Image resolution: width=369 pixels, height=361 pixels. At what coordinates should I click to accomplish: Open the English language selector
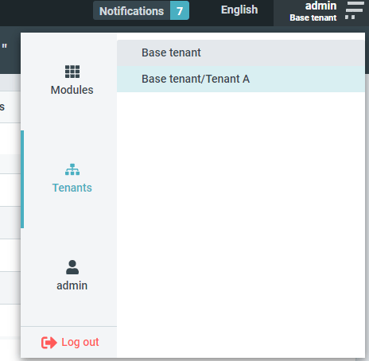(239, 10)
